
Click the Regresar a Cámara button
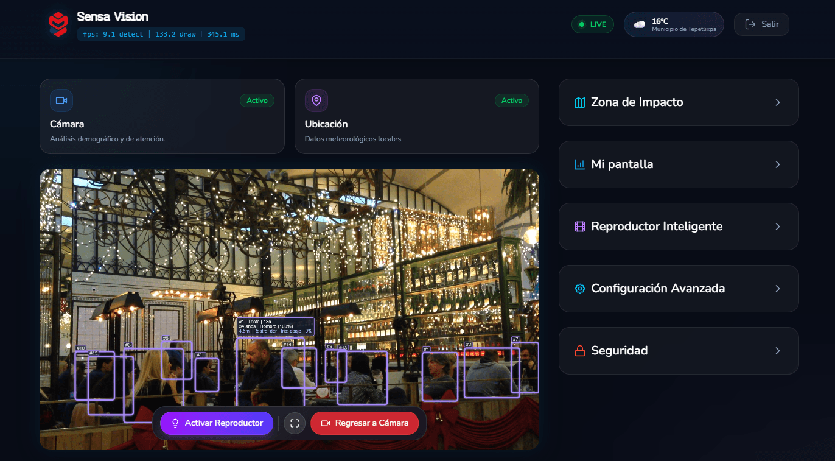click(x=365, y=423)
